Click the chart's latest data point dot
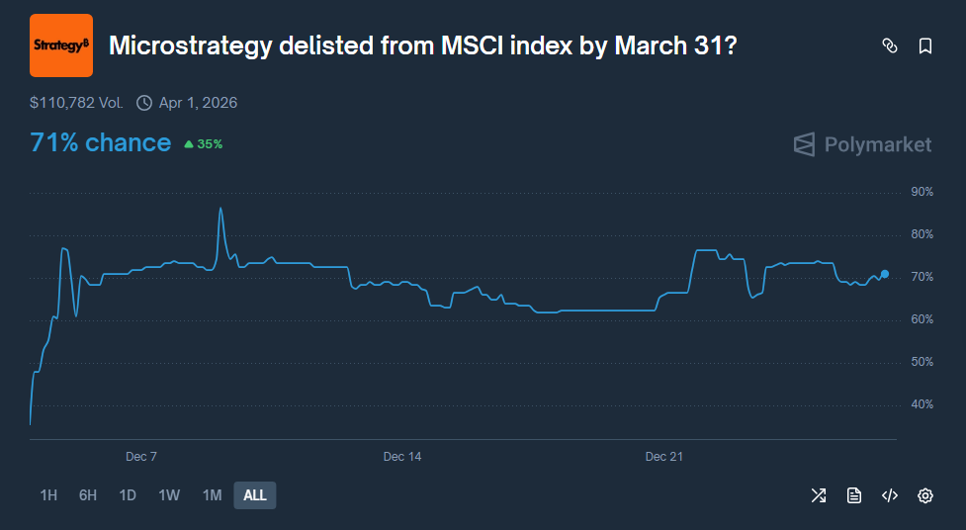The height and width of the screenshot is (530, 966). pyautogui.click(x=885, y=274)
